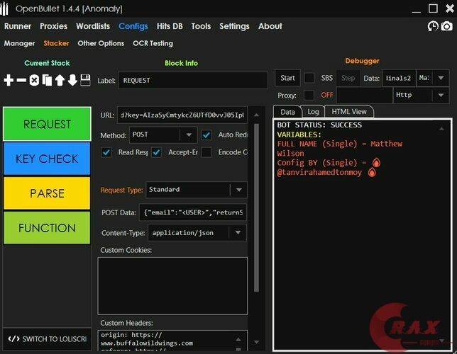The width and height of the screenshot is (457, 354).
Task: Open the Settings menu
Action: [234, 26]
